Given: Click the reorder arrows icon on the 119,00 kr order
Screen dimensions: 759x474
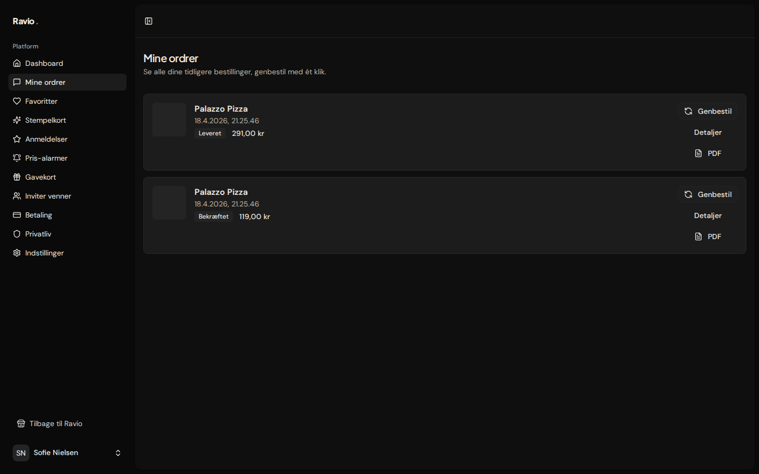Looking at the screenshot, I should point(688,194).
